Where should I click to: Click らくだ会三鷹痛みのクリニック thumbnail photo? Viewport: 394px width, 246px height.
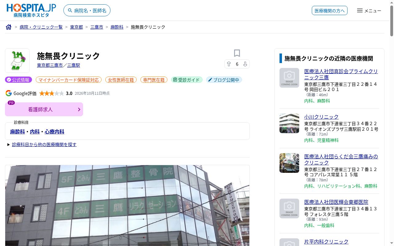289,163
